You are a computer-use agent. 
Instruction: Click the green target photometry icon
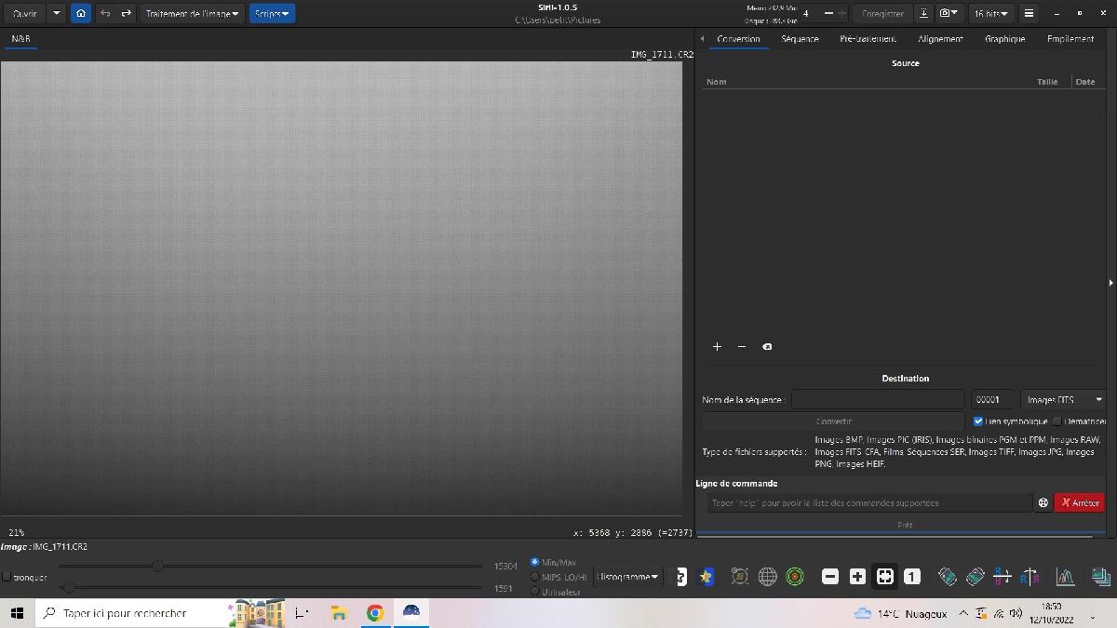795,577
